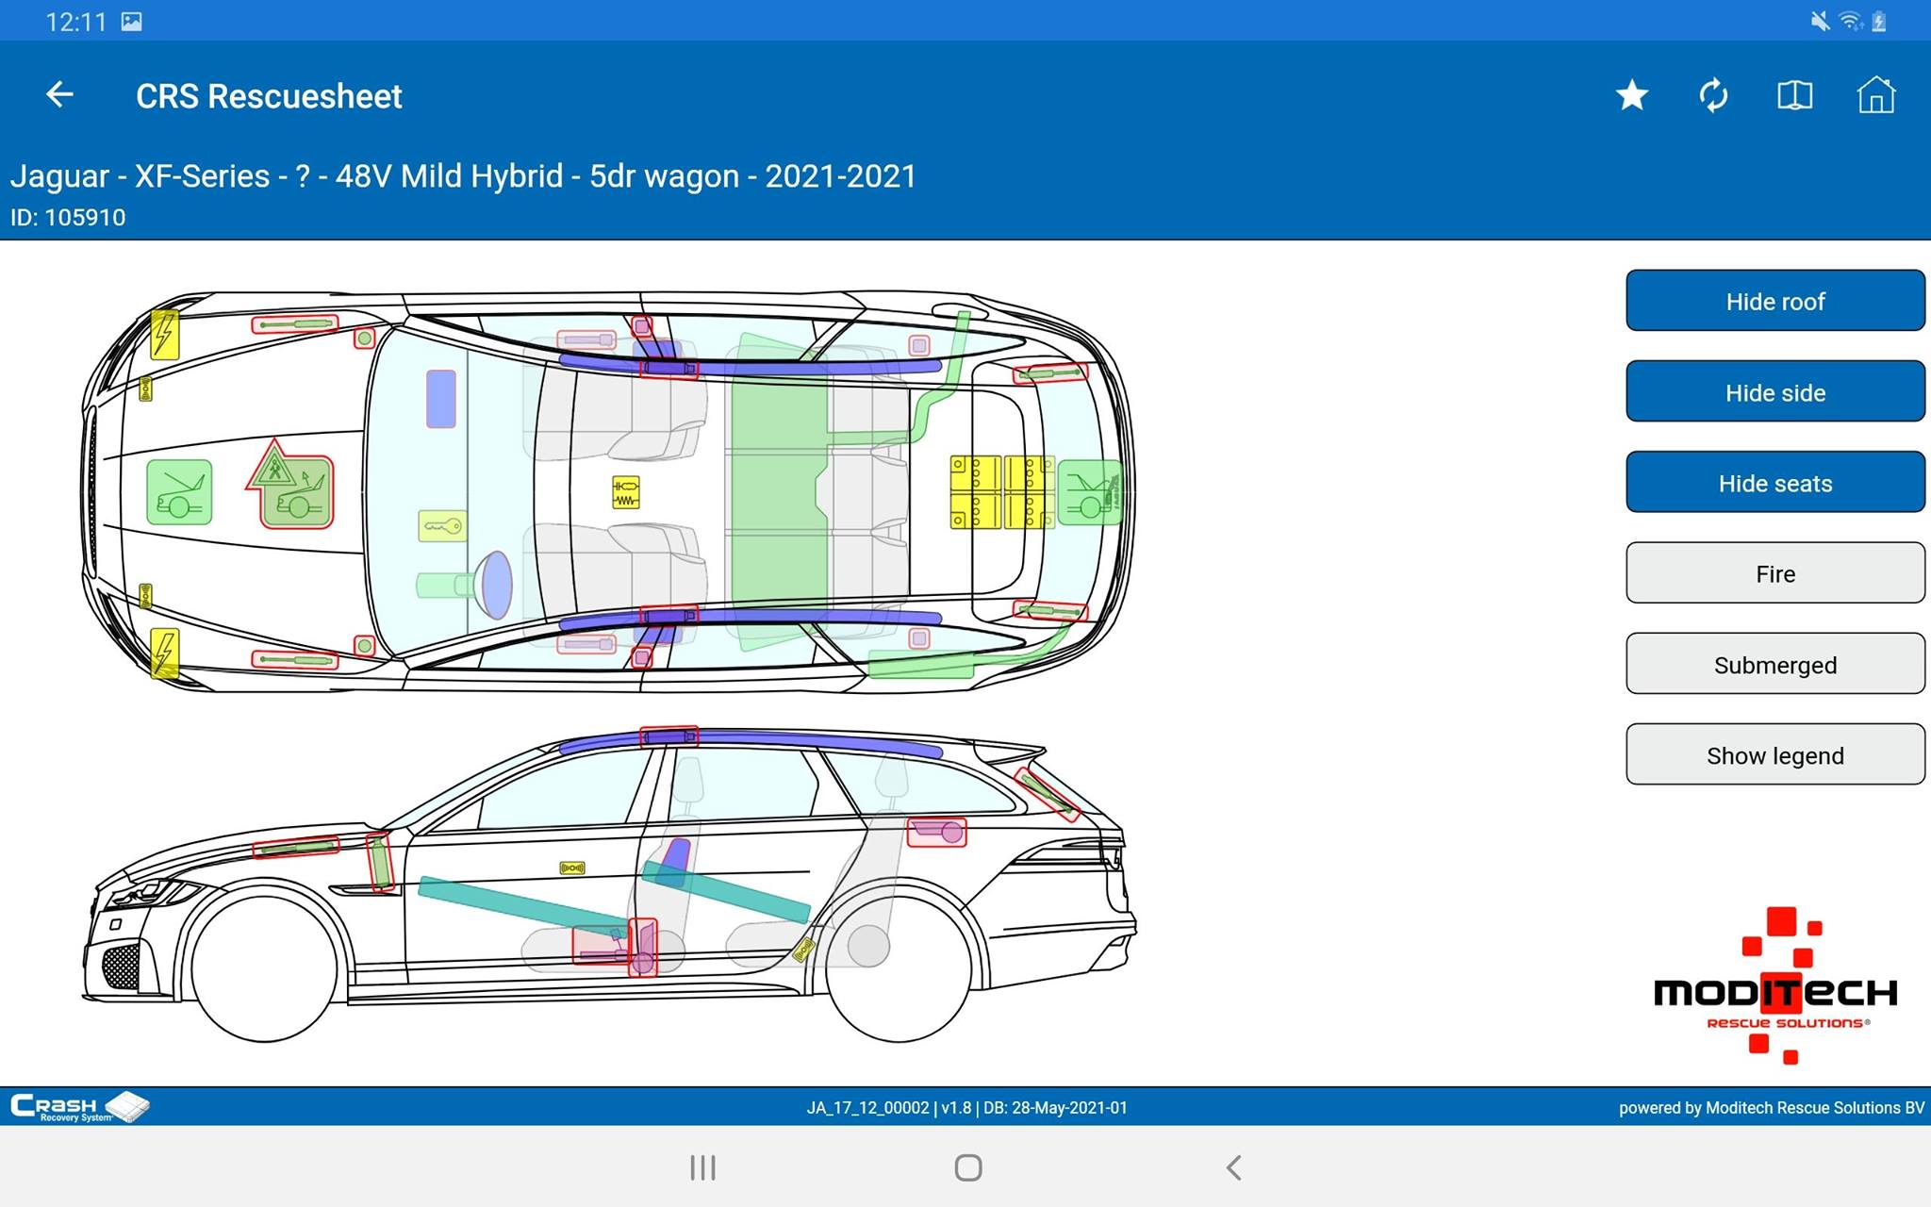
Task: Select the green fuel tank under rear seat
Action: coord(779,490)
